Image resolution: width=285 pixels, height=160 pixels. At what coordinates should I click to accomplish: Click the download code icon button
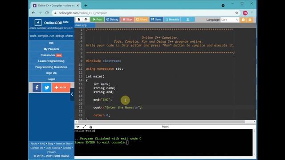tap(188, 20)
